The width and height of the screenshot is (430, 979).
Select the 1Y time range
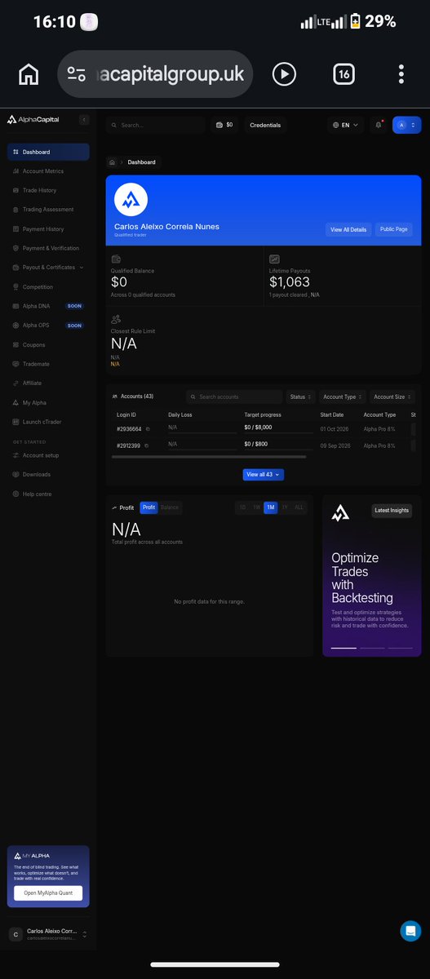[285, 507]
